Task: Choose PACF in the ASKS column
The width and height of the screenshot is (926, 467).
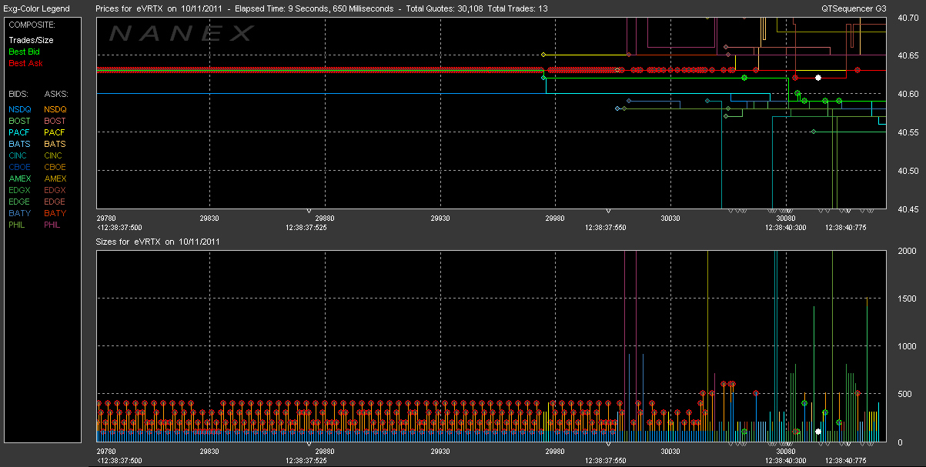Action: pos(55,132)
